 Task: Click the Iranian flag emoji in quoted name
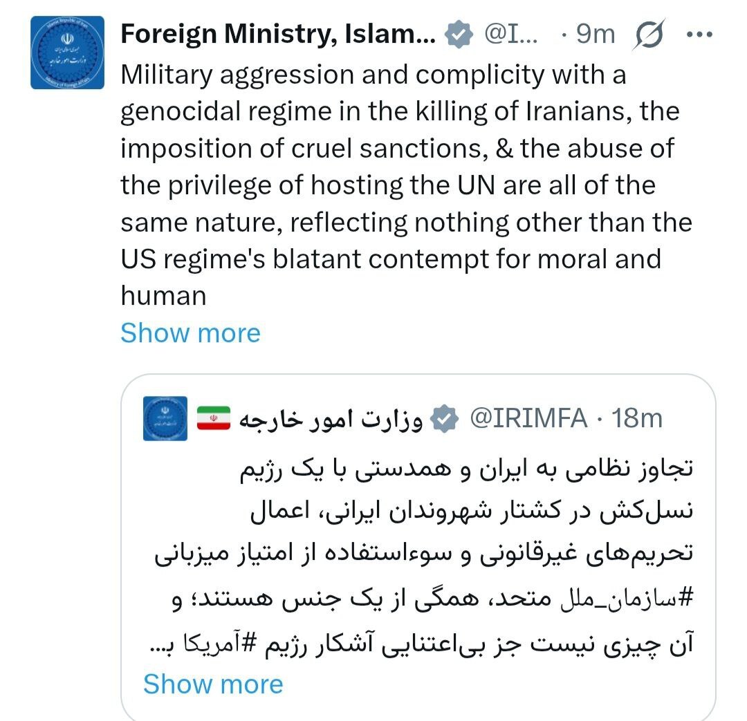214,418
